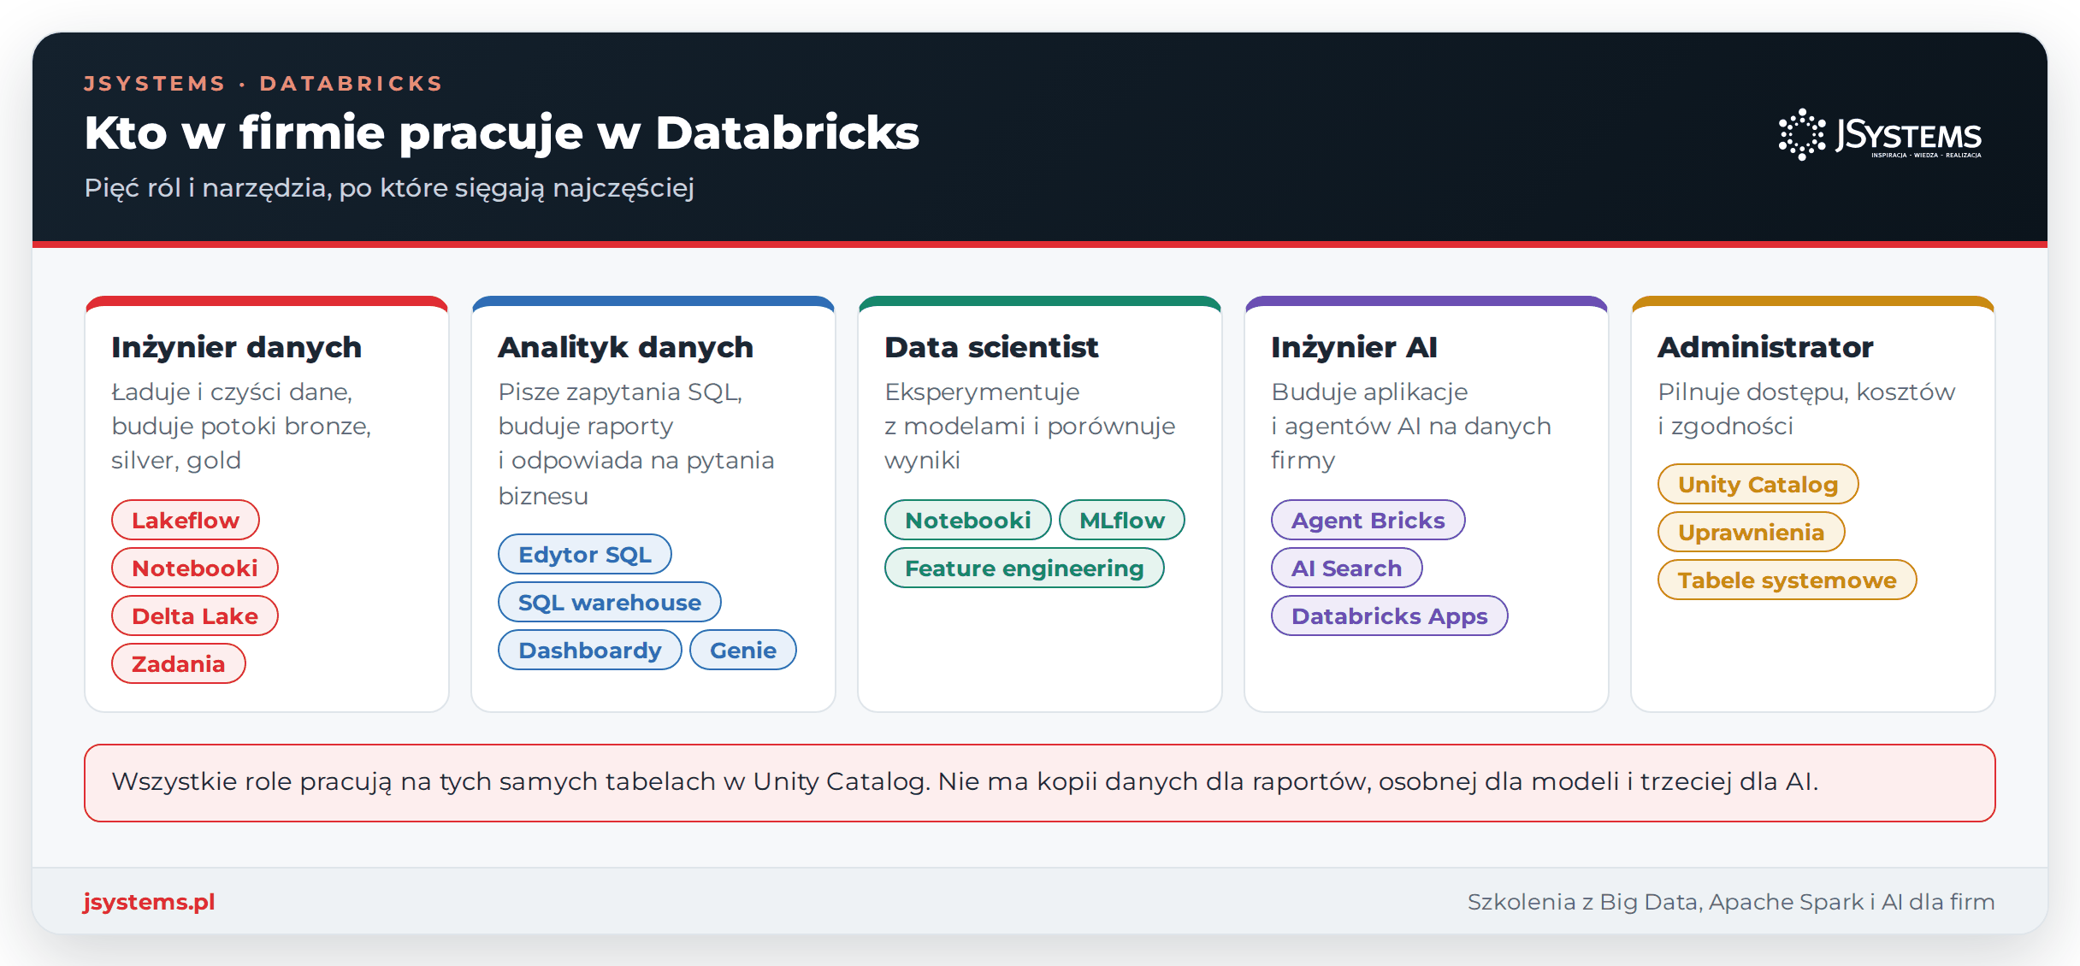Click the Inżynier AI card title
The width and height of the screenshot is (2080, 966).
(1354, 347)
